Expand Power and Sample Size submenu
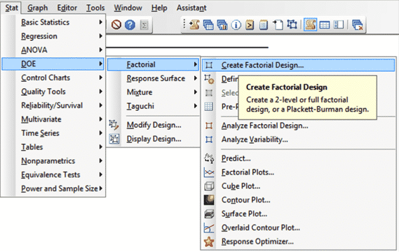Image resolution: width=399 pixels, height=252 pixels. 53,188
